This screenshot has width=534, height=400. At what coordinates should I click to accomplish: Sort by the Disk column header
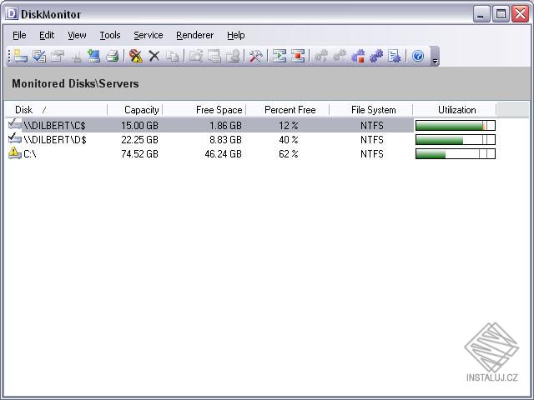pos(56,110)
